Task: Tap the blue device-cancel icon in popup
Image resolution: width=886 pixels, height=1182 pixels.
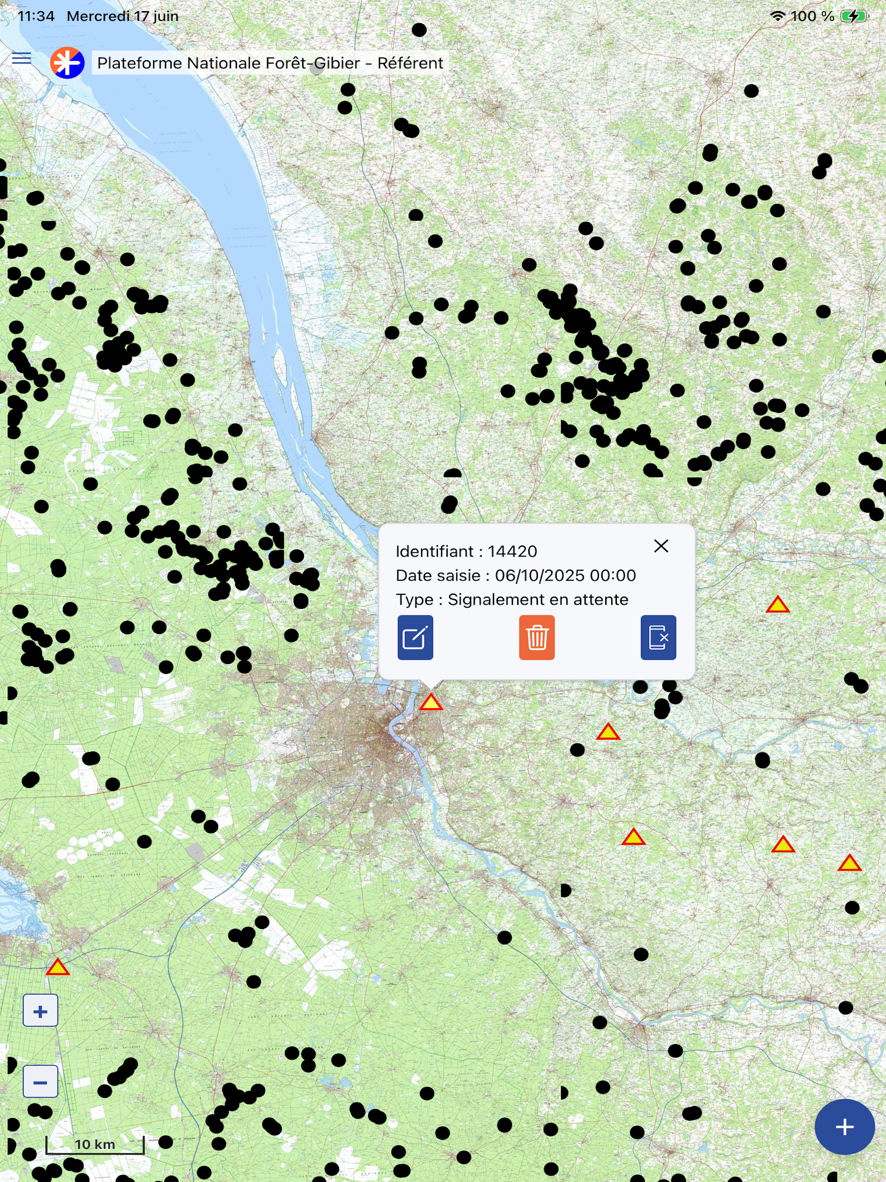Action: (x=658, y=637)
